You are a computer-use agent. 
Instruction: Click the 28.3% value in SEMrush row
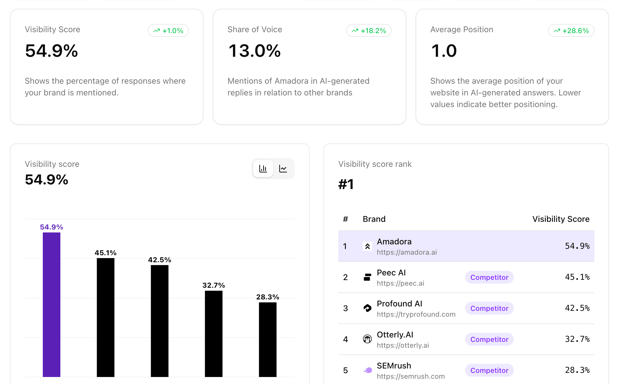(577, 370)
